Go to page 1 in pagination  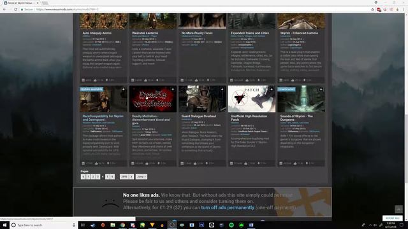(88, 177)
